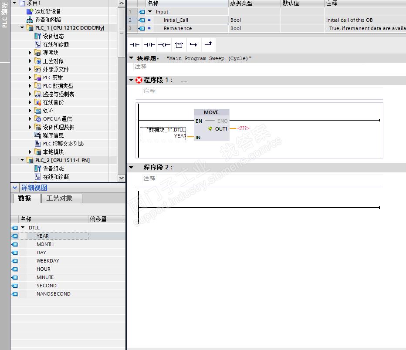406x350 pixels.
Task: Select 设备组态 under PLC_2
Action: click(x=53, y=168)
